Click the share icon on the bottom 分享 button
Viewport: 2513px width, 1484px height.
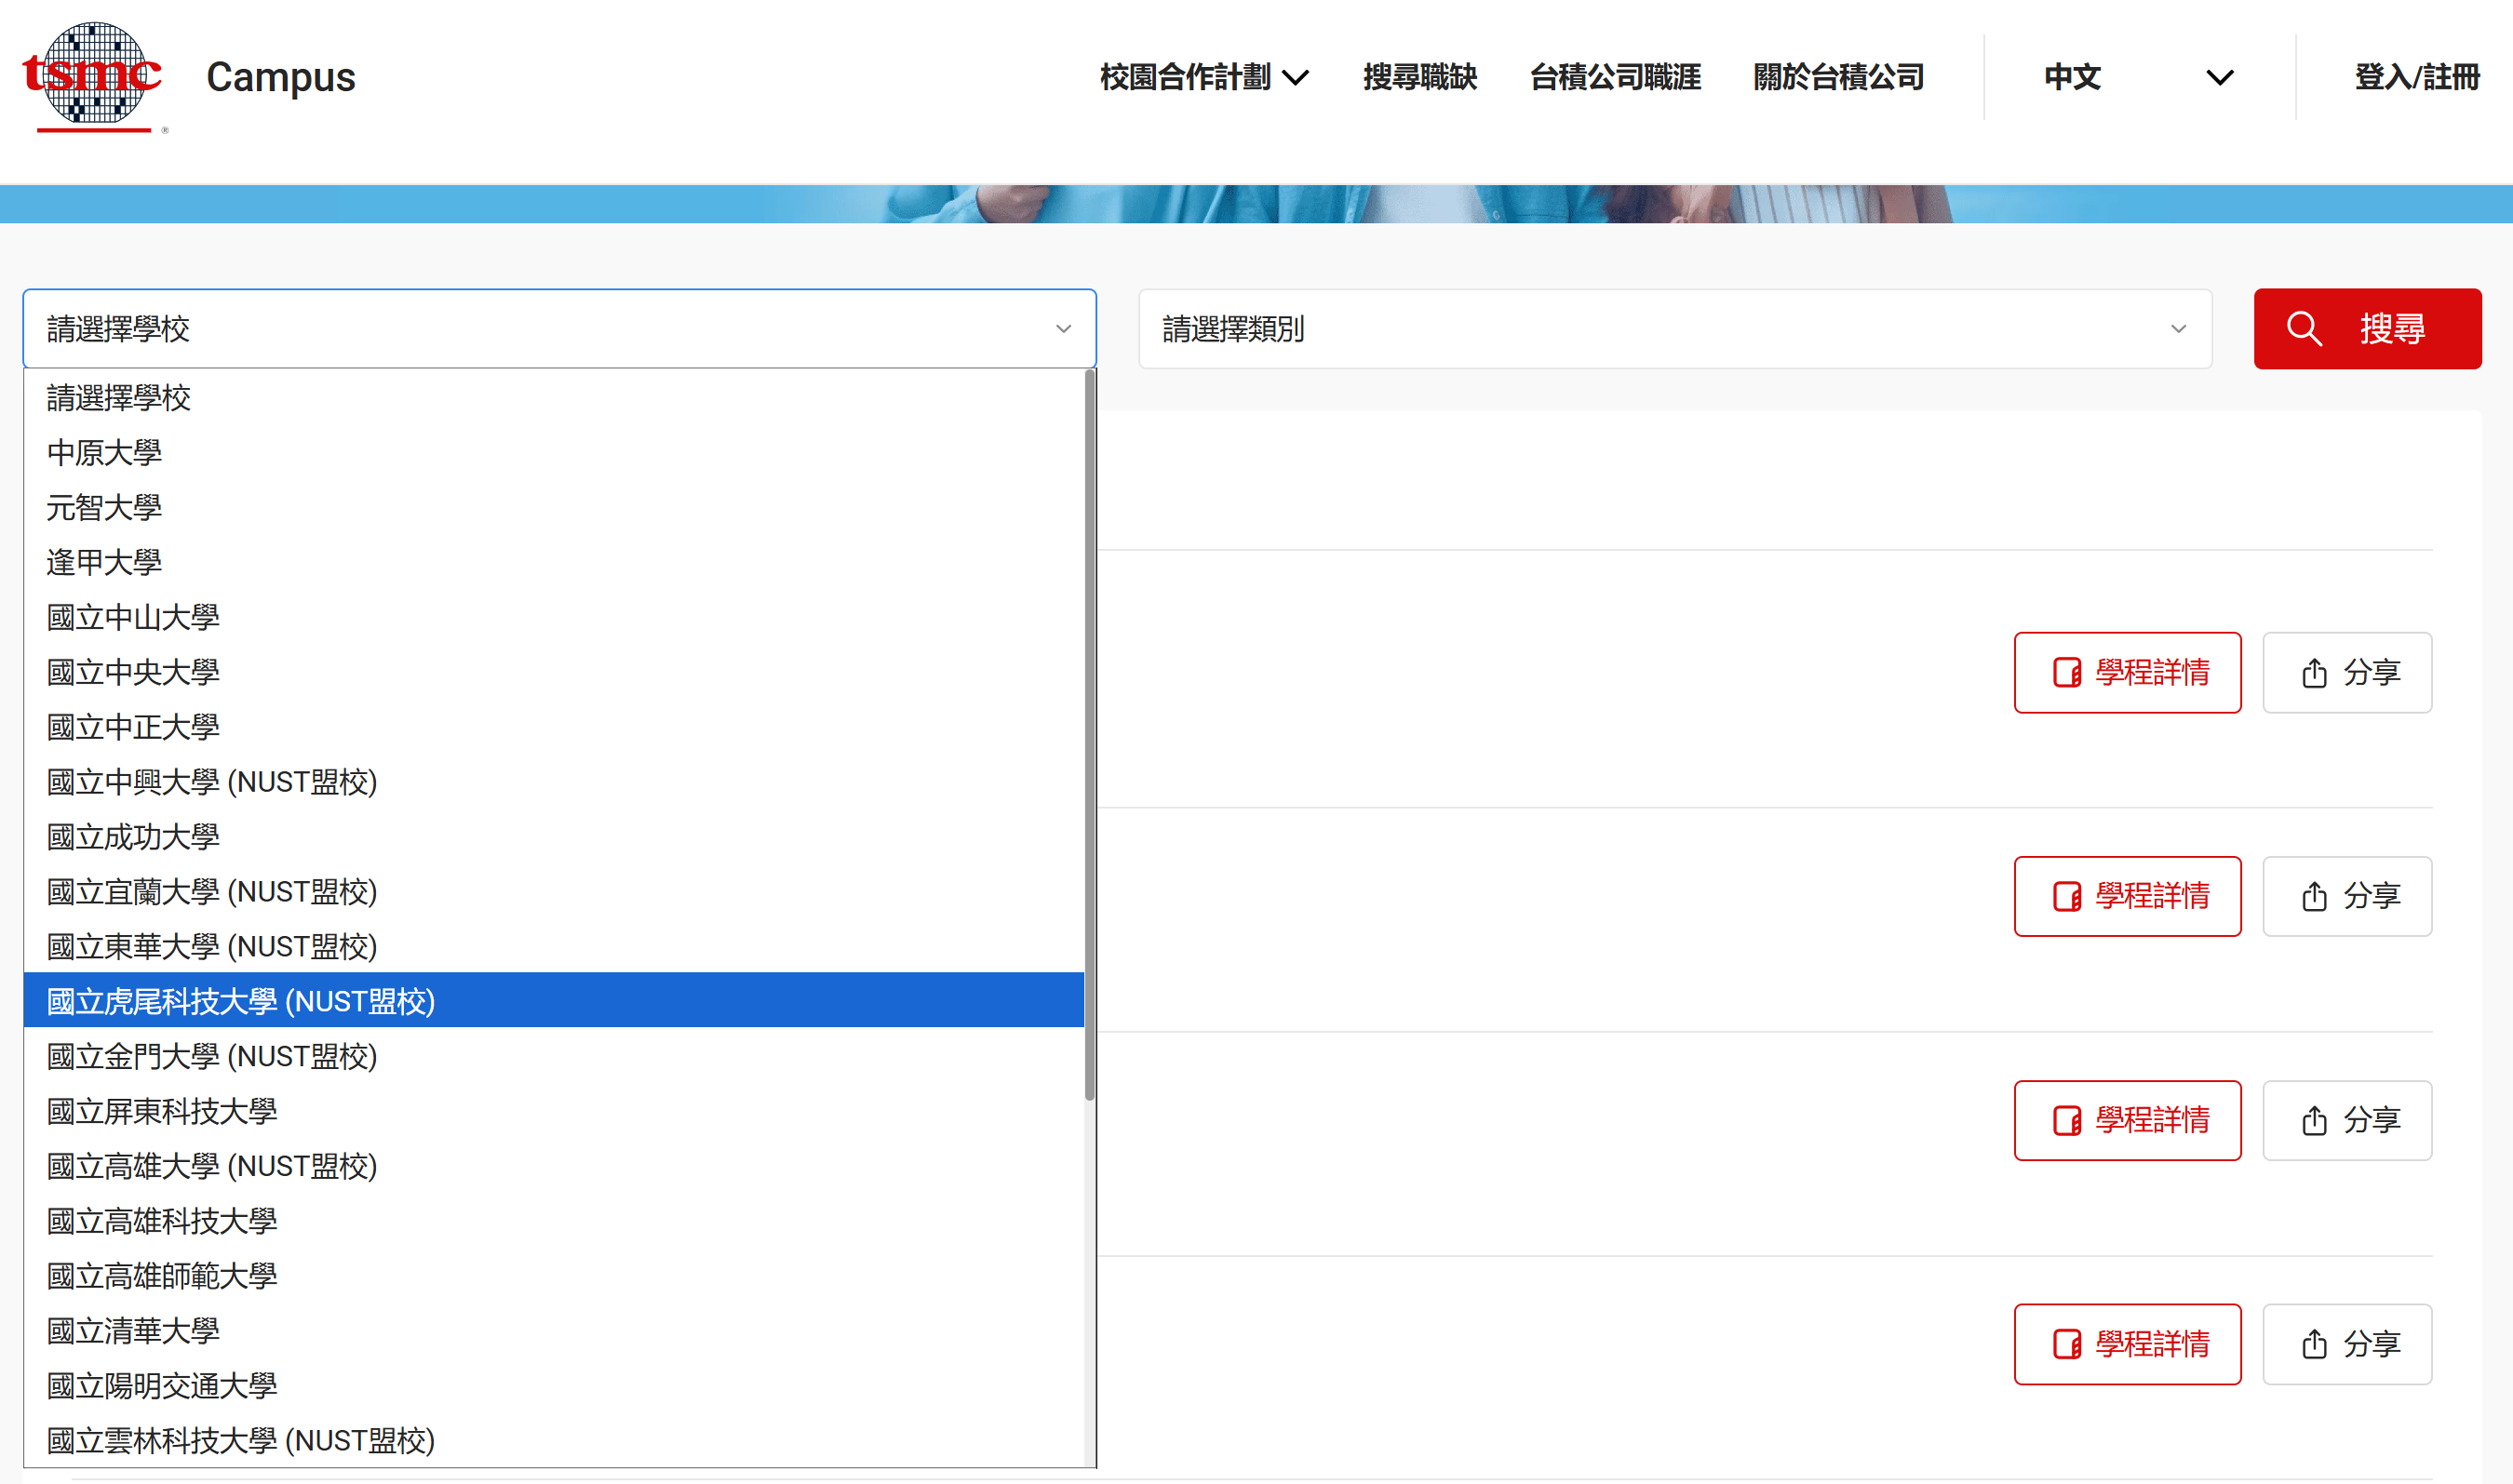coord(2313,1344)
